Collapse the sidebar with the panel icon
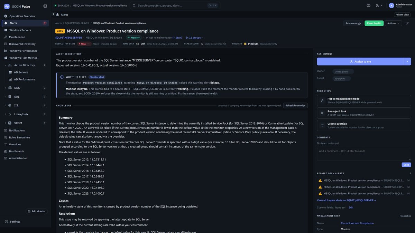The width and height of the screenshot is (415, 233). pos(45,6)
